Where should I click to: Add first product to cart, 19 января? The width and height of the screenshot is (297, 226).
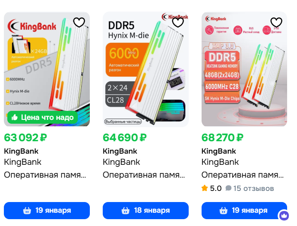click(x=47, y=211)
